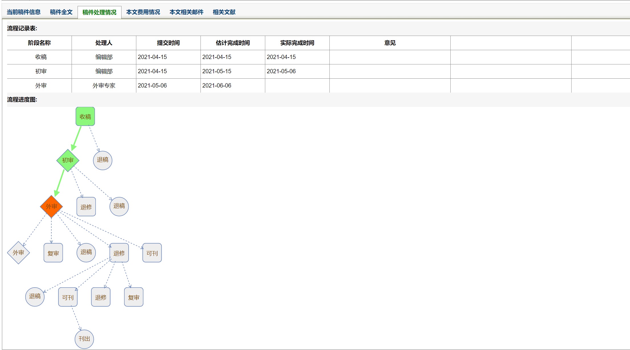This screenshot has width=630, height=350.
Task: Click the 外审 stage cell in table
Action: click(39, 86)
